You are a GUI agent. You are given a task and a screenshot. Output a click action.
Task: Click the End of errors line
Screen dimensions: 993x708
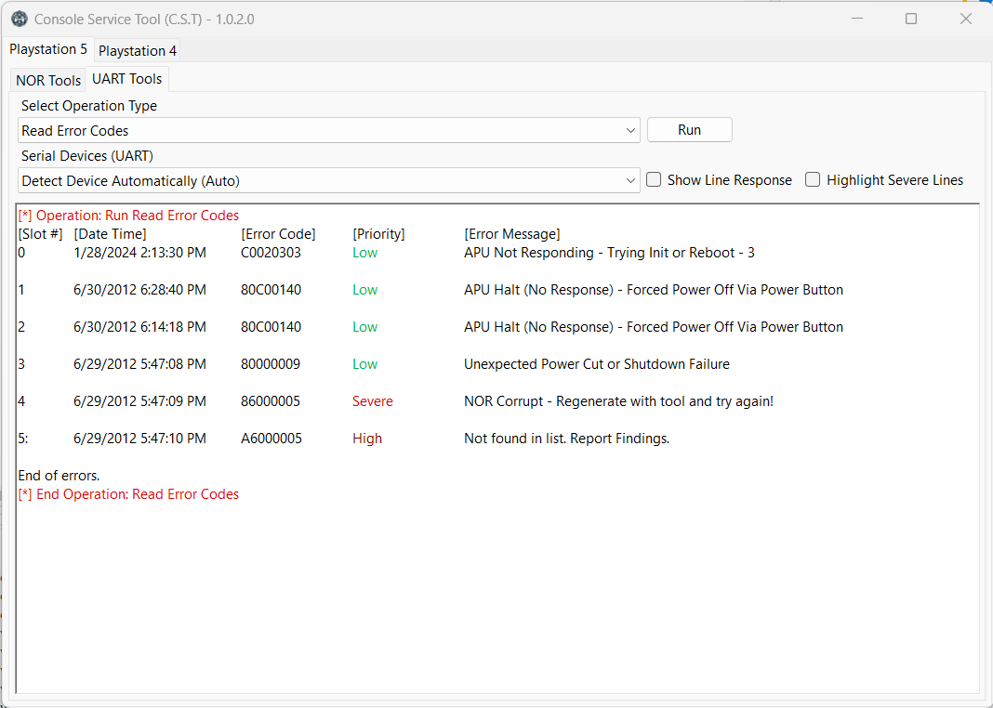(59, 476)
